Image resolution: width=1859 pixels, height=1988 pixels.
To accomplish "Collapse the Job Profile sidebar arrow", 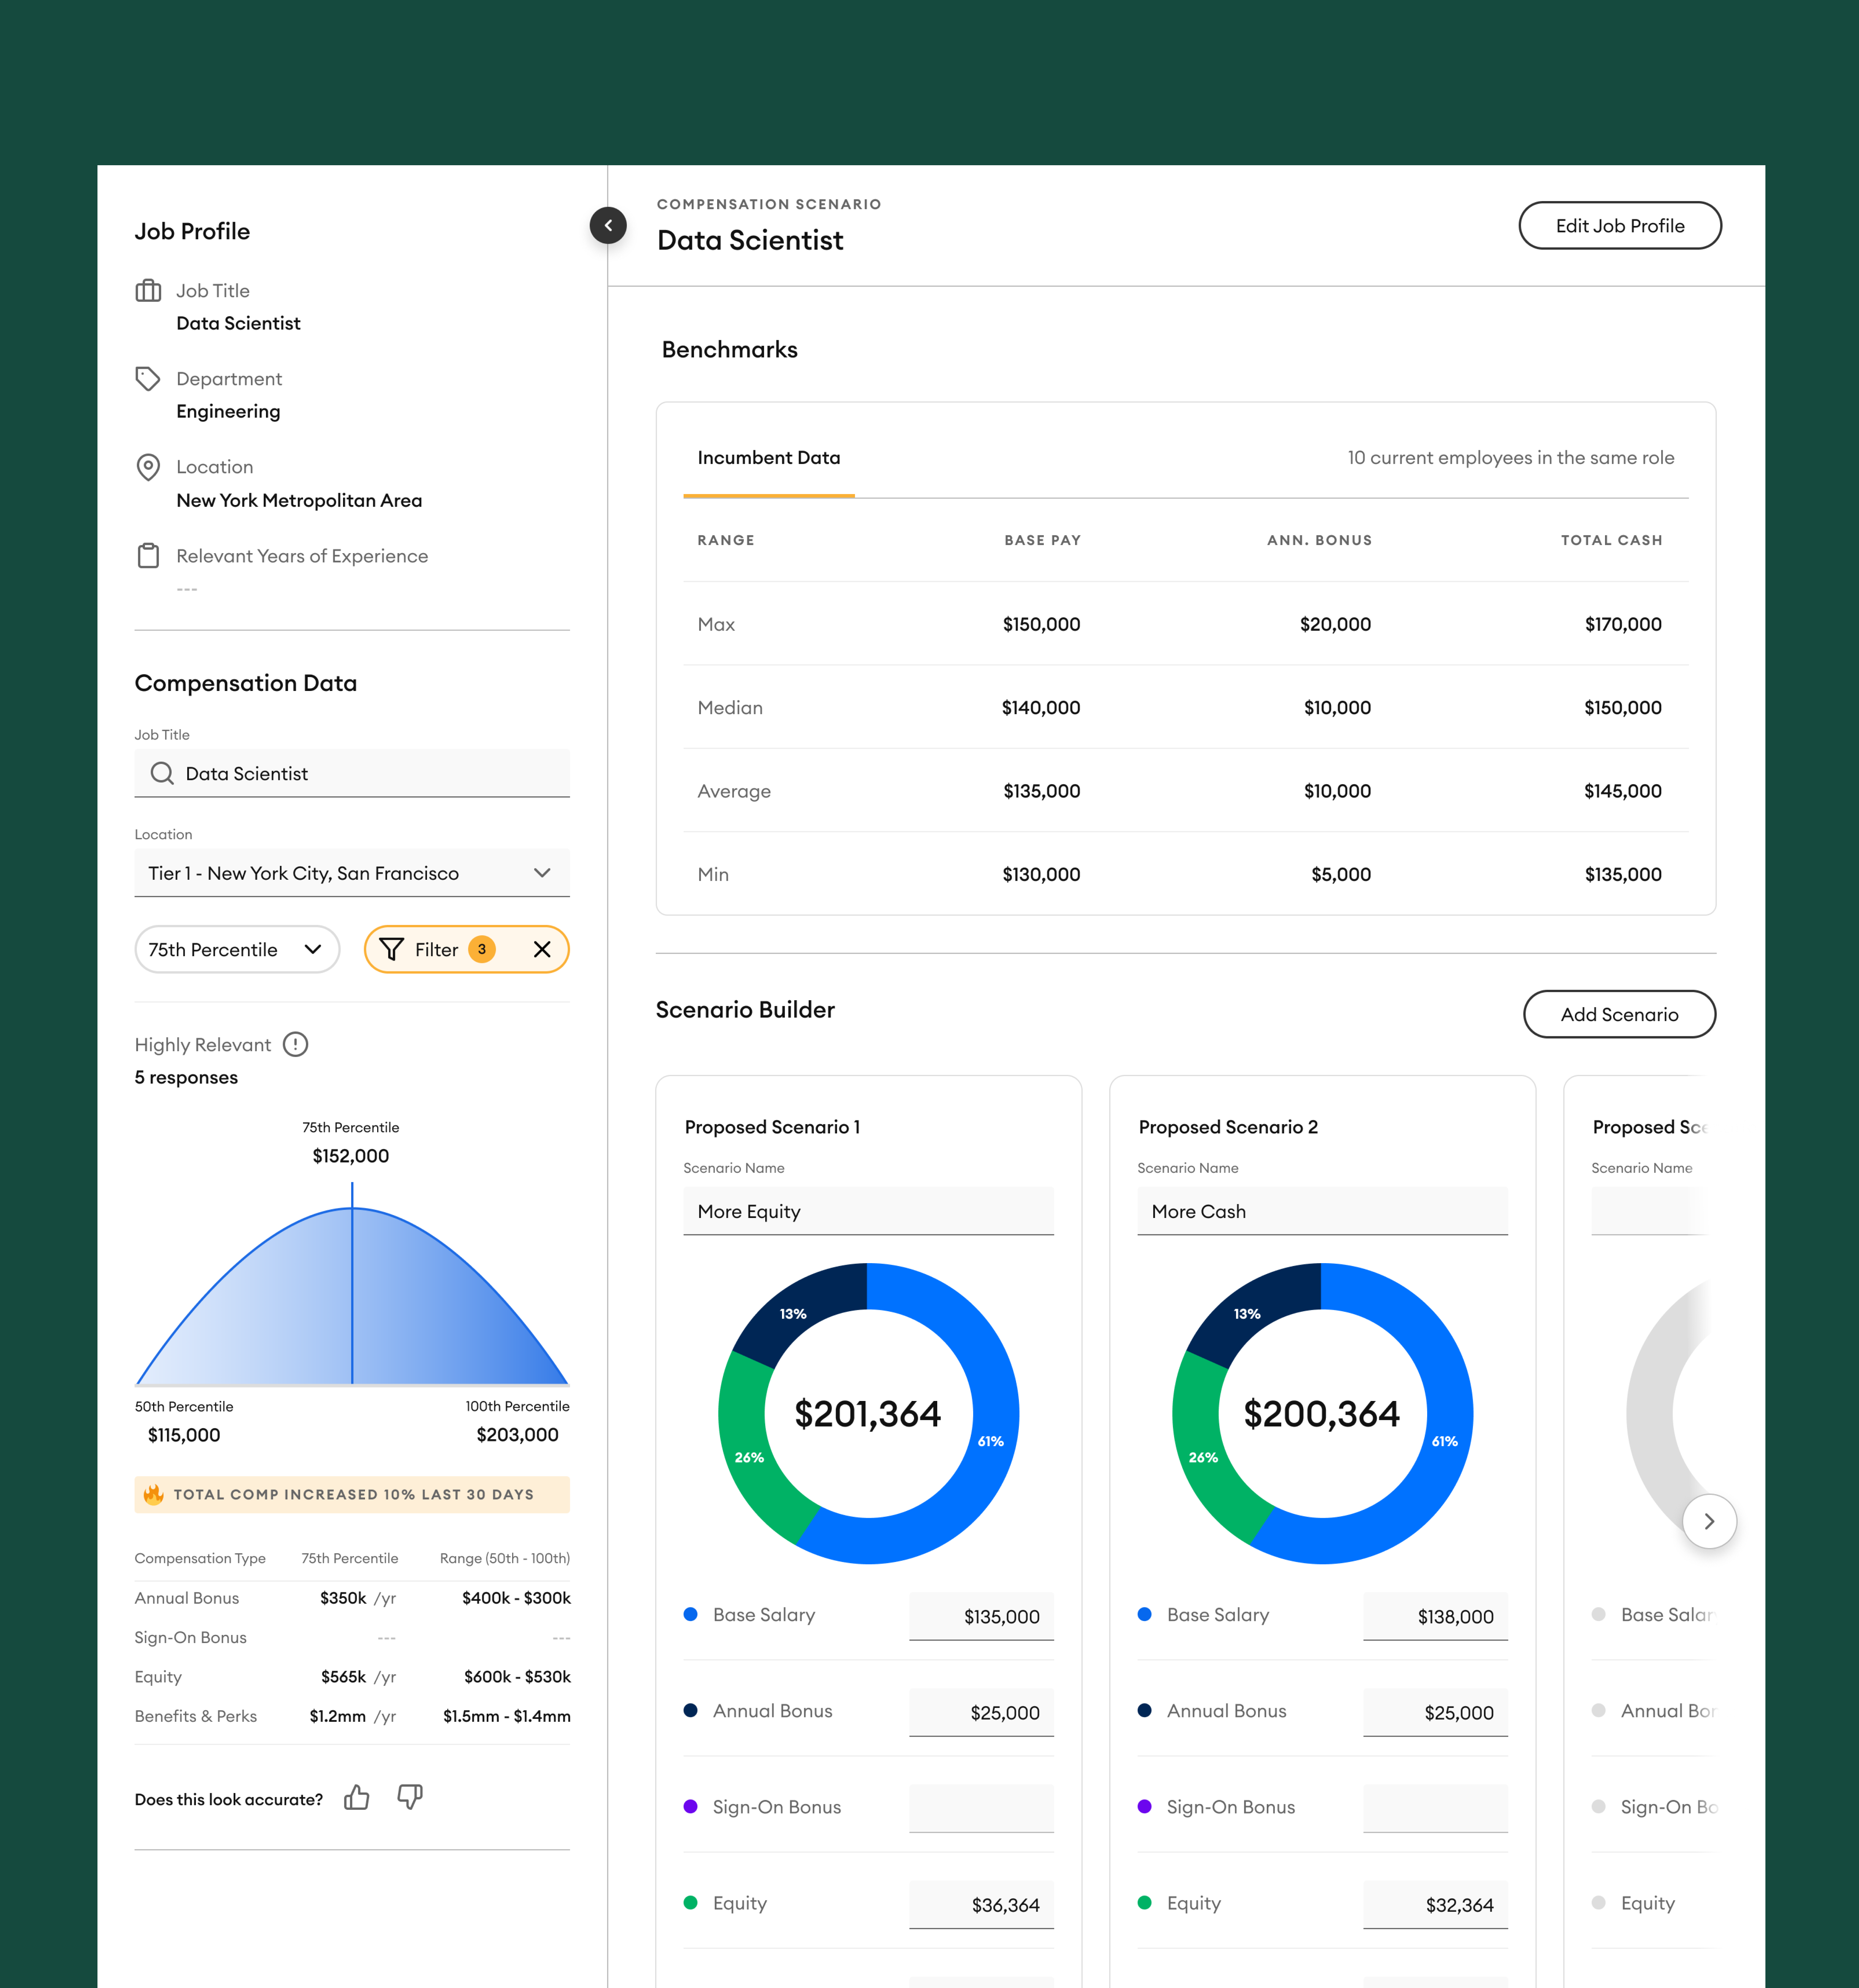I will pyautogui.click(x=608, y=225).
